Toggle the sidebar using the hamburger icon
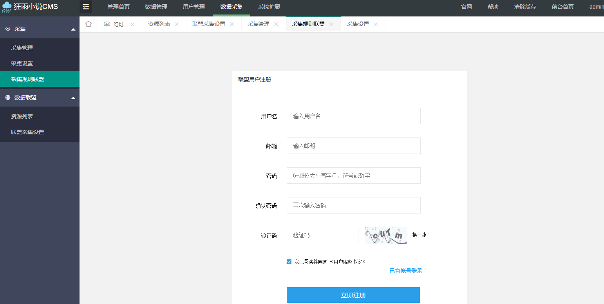This screenshot has width=604, height=304. pos(85,7)
